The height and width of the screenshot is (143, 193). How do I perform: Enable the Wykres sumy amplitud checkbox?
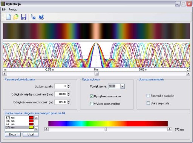92,104
